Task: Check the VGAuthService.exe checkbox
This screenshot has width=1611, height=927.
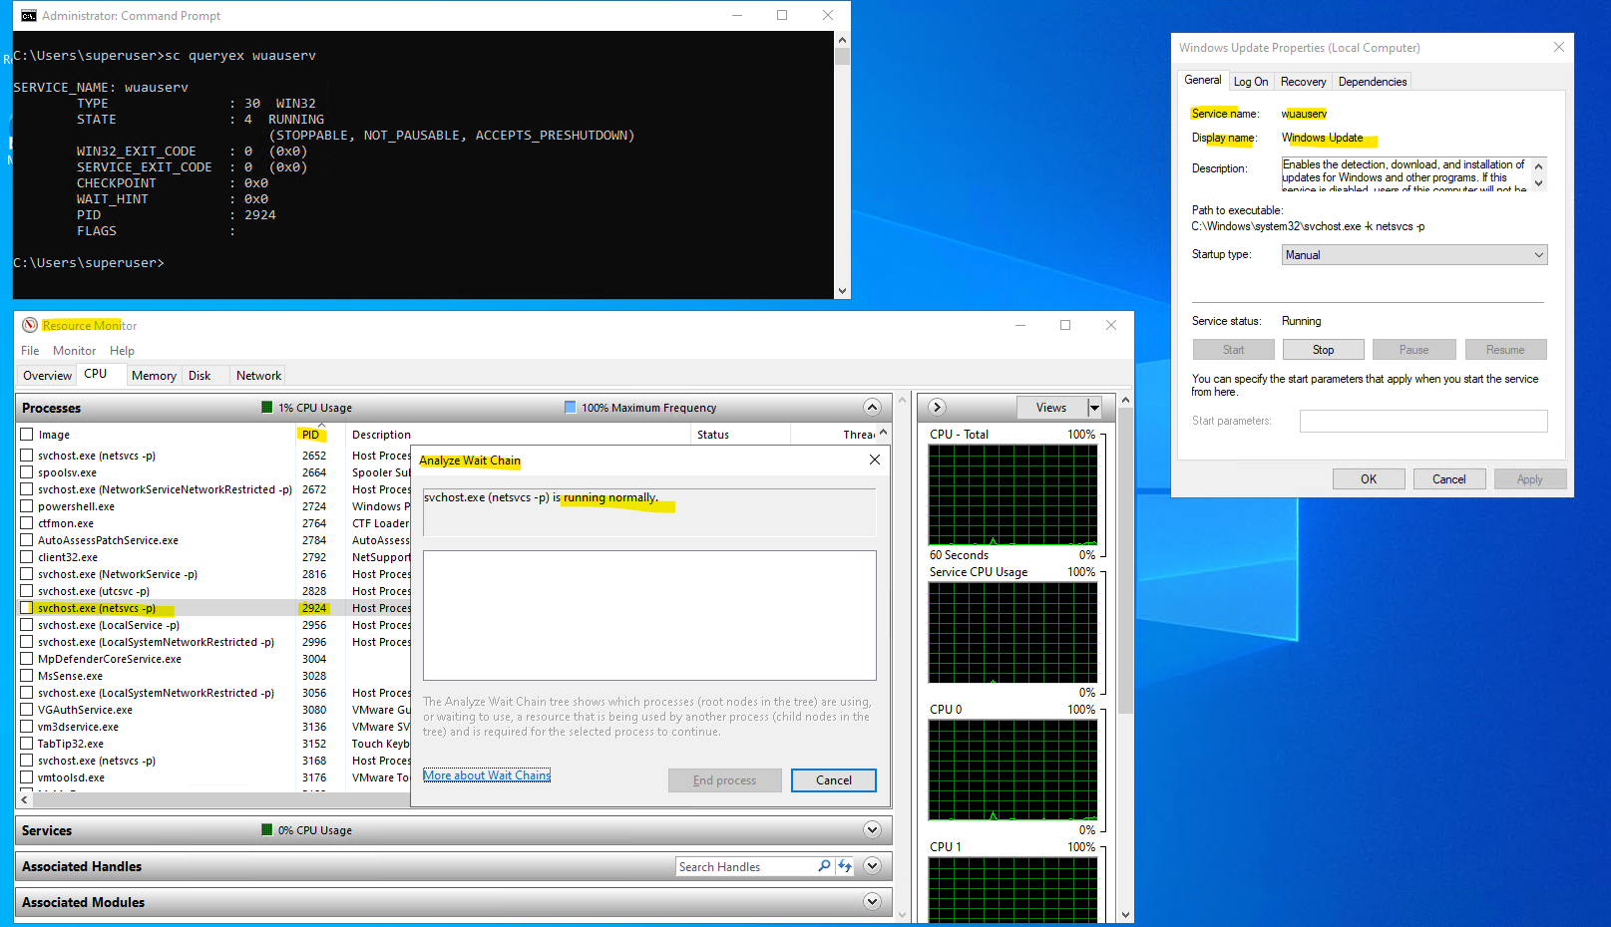Action: (27, 710)
